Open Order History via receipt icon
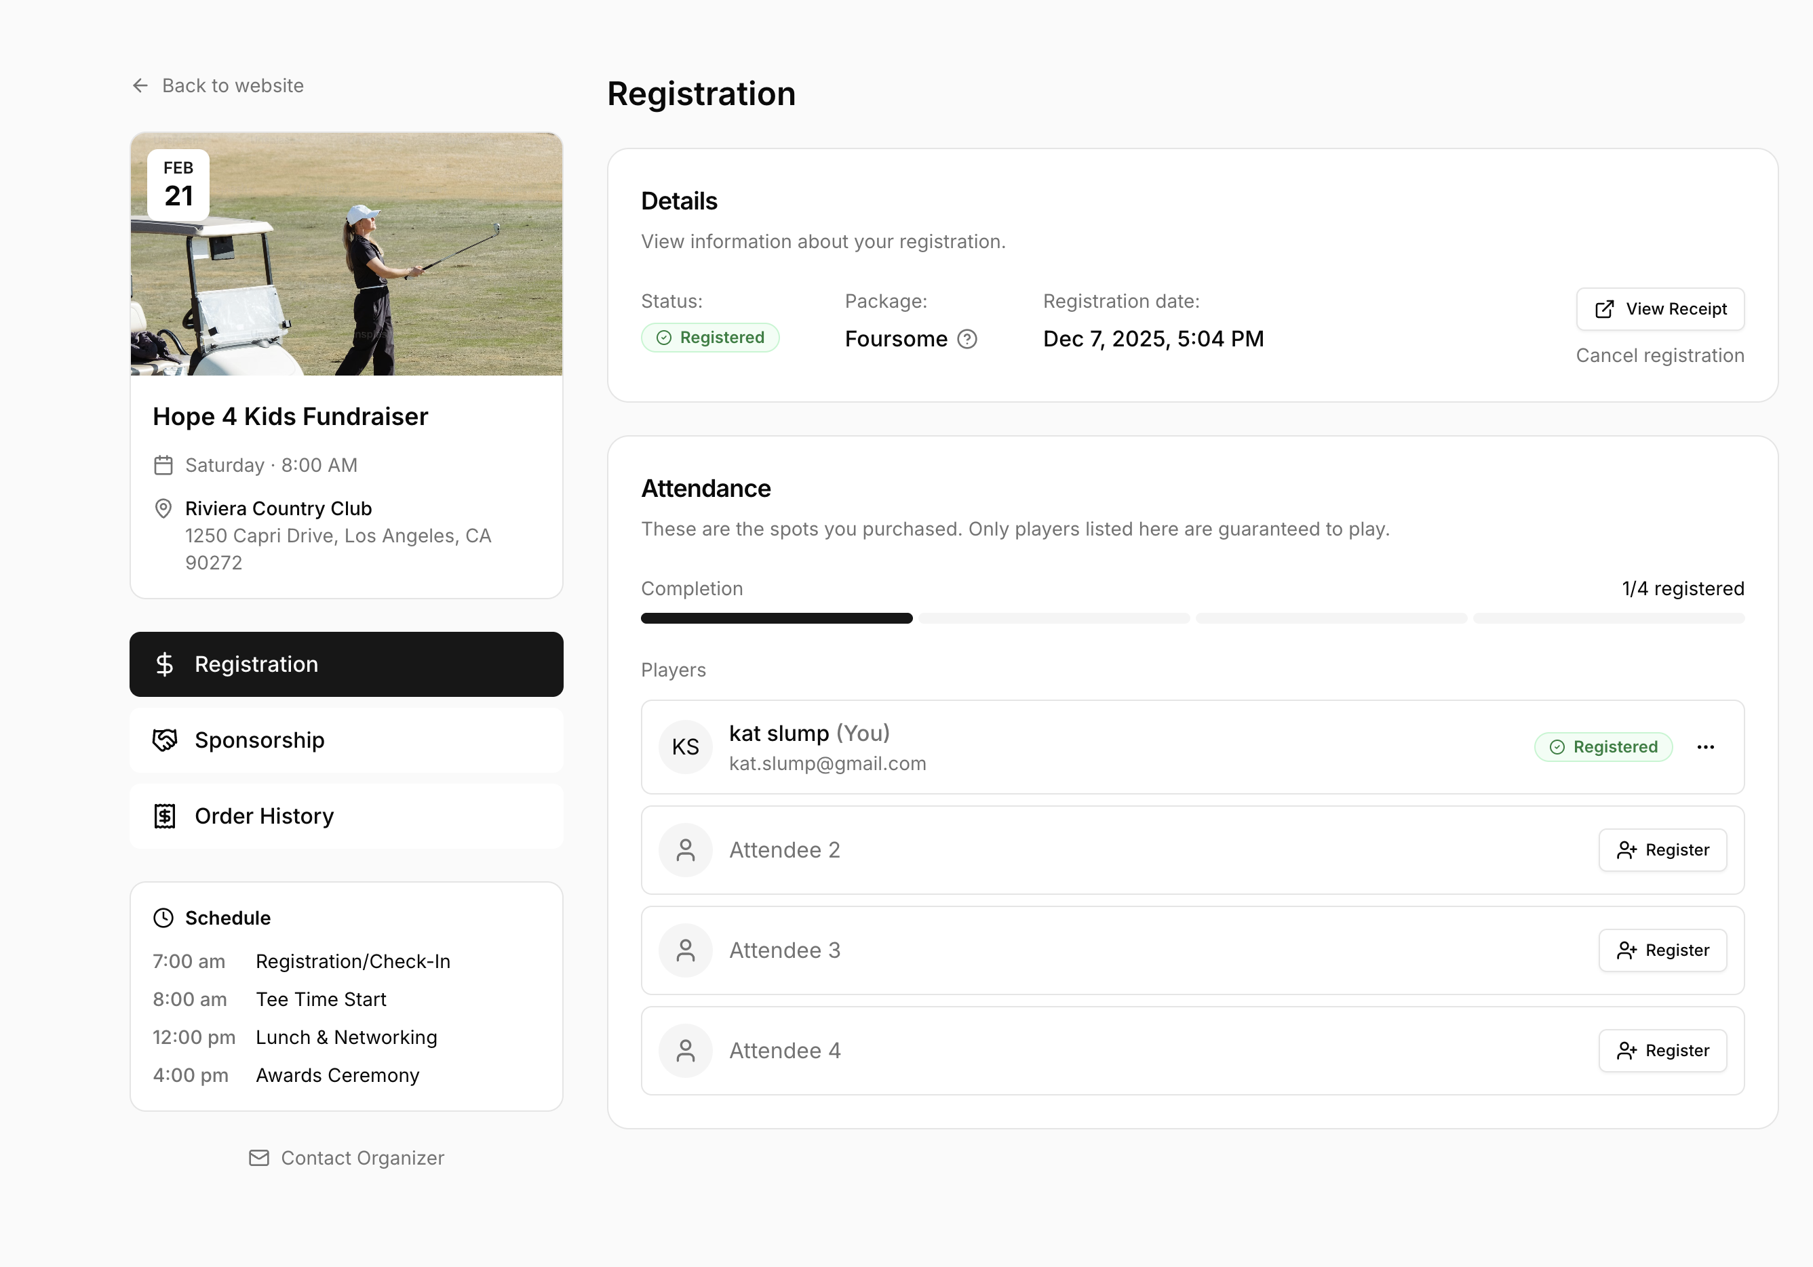1813x1267 pixels. [x=164, y=816]
